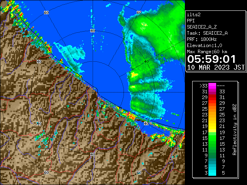Select the orange swatch between 25 and 27
This screenshot has width=247, height=185.
click(212, 109)
